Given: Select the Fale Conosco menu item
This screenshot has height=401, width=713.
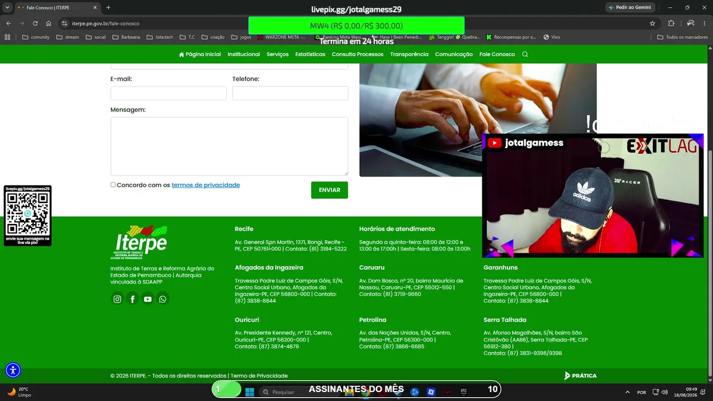Looking at the screenshot, I should (497, 54).
